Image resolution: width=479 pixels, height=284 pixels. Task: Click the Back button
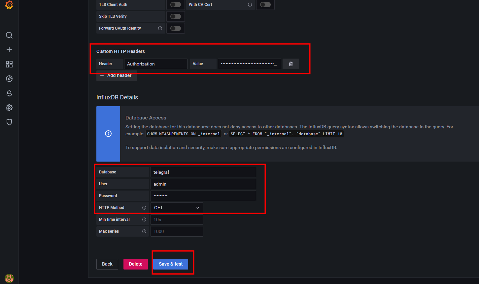[107, 264]
